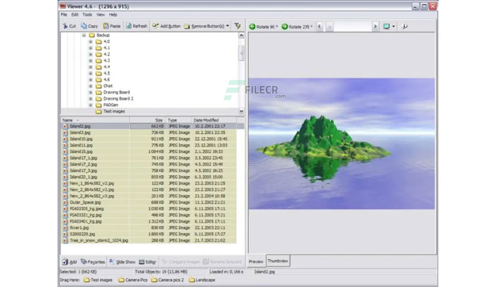Rotate the image 270 degrees

[297, 27]
